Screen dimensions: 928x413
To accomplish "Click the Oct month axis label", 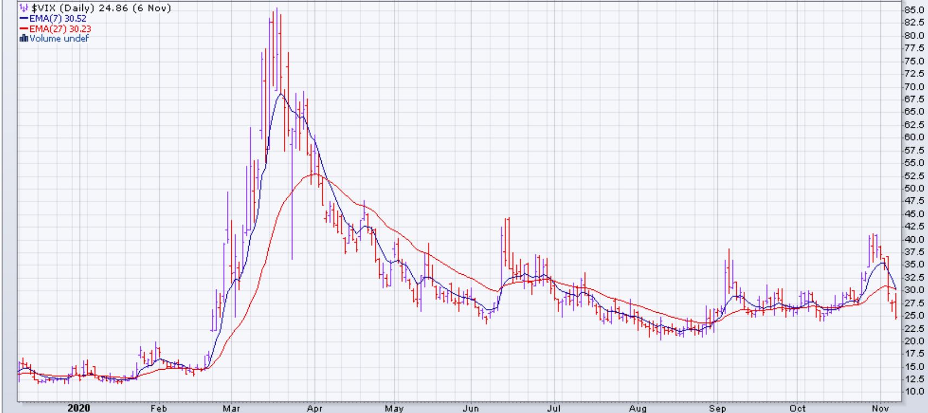I will 797,409.
